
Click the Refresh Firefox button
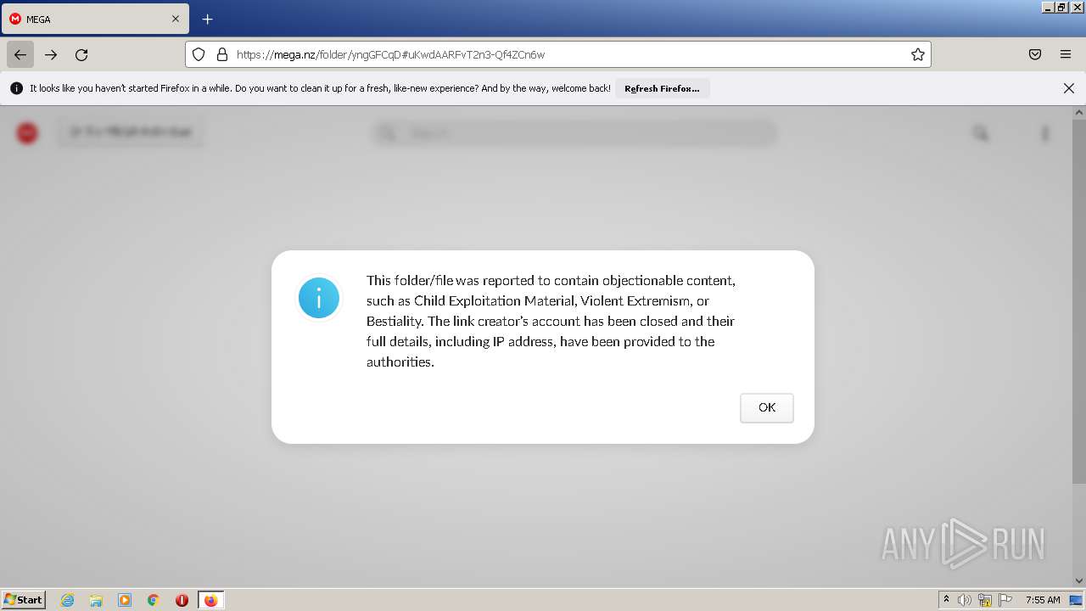pyautogui.click(x=662, y=88)
